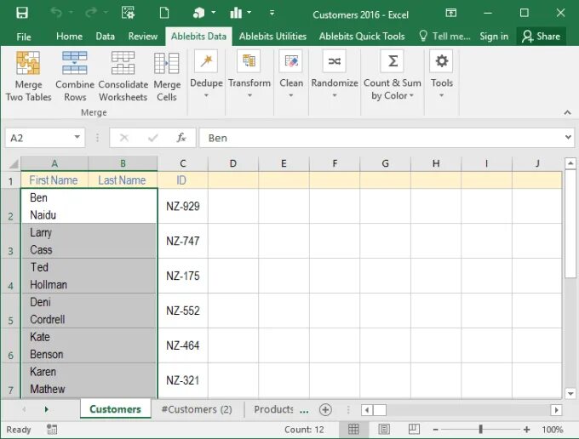
Task: Expand the Tools dropdown arrow
Action: pyautogui.click(x=441, y=95)
